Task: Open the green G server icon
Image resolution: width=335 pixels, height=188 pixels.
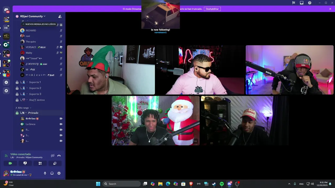Action: (x=6, y=45)
